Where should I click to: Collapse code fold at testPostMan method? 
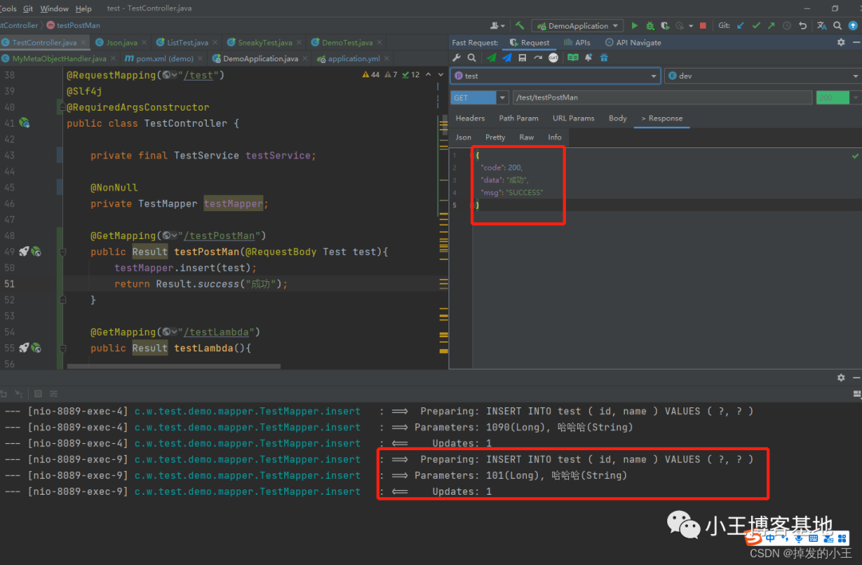point(61,252)
